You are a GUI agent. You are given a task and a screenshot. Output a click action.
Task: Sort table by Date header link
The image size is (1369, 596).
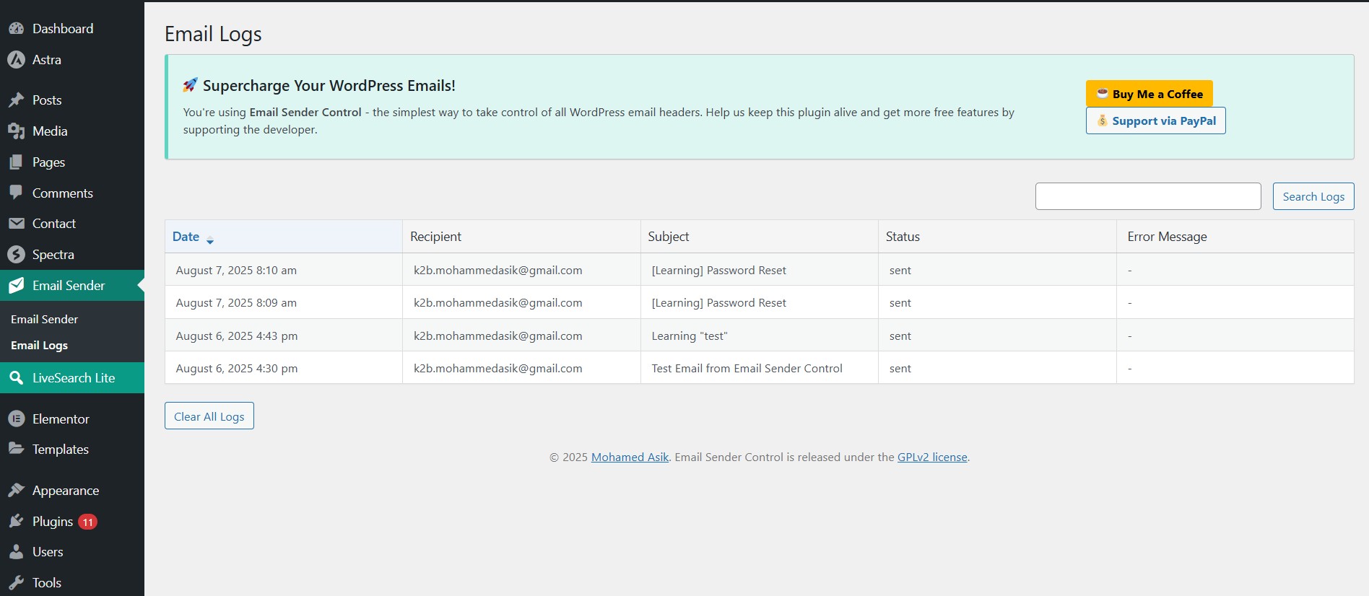point(186,237)
